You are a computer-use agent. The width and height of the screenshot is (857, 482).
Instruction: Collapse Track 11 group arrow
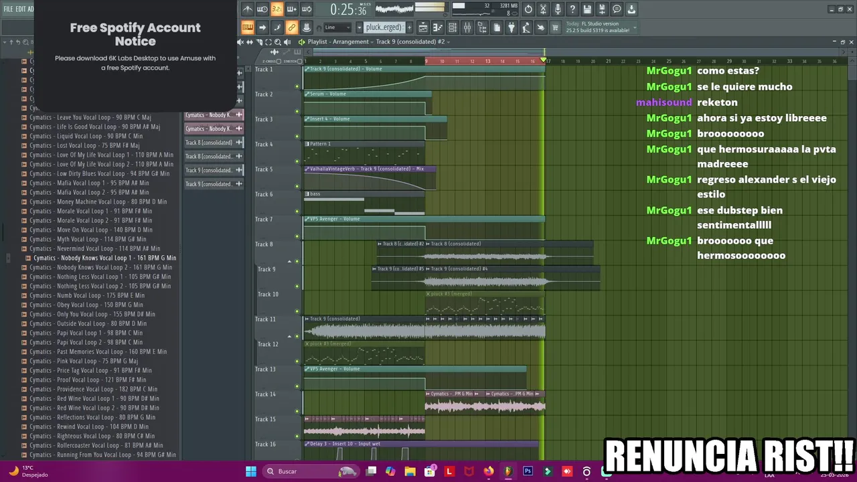tap(290, 336)
